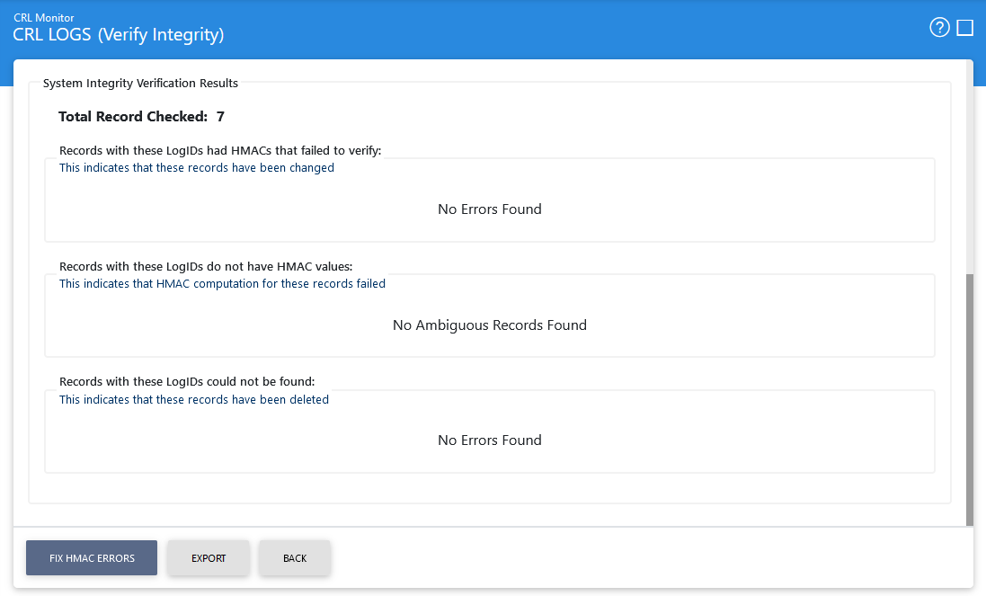The width and height of the screenshot is (986, 596).
Task: Click the Total Record Checked count
Action: point(220,117)
